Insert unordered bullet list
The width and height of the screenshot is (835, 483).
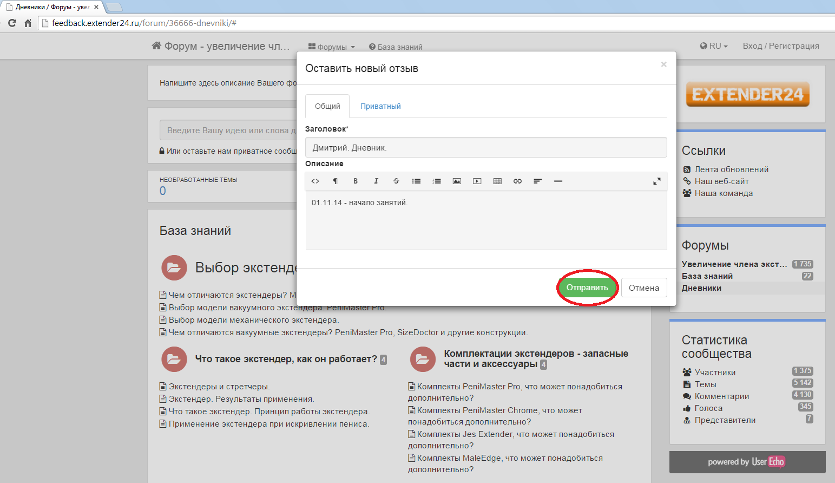coord(416,181)
